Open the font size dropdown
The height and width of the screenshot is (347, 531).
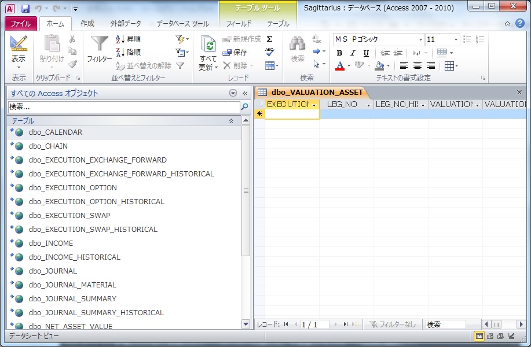pos(456,39)
